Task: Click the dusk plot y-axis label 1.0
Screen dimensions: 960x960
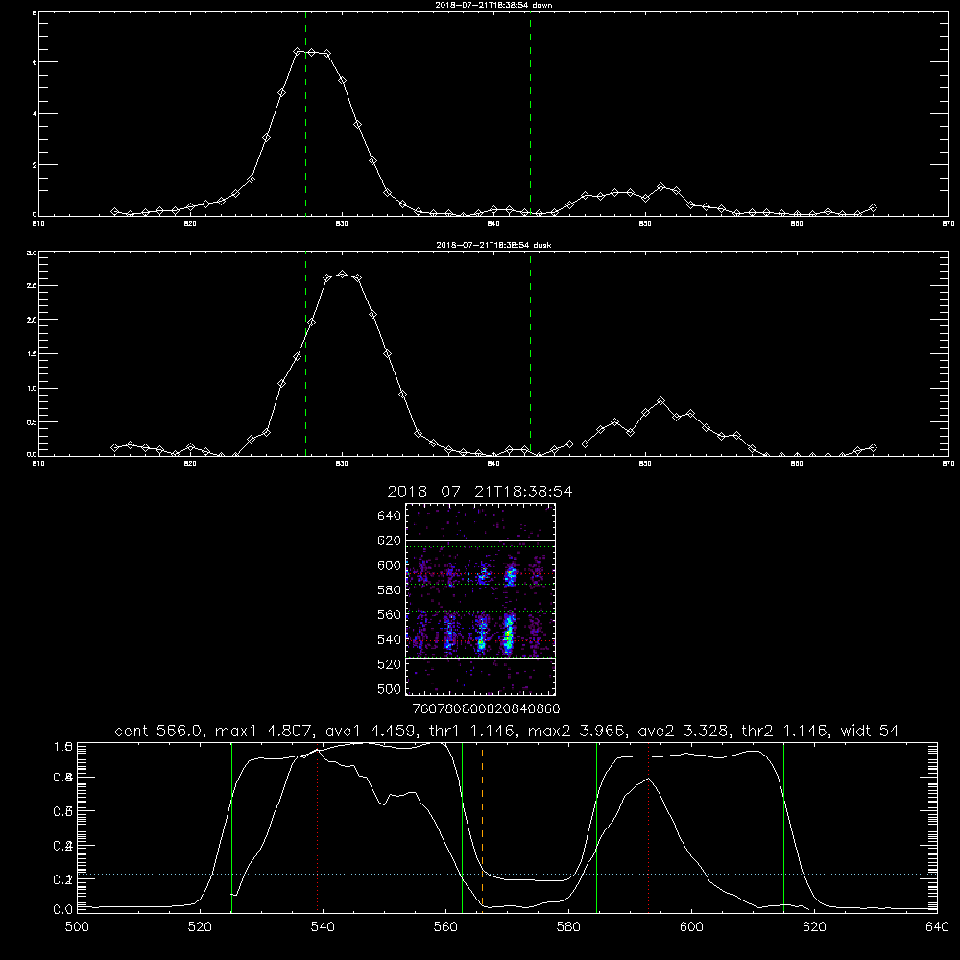Action: 33,388
